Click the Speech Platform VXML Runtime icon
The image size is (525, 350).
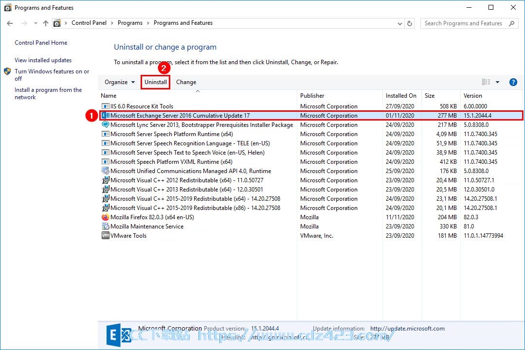click(106, 161)
